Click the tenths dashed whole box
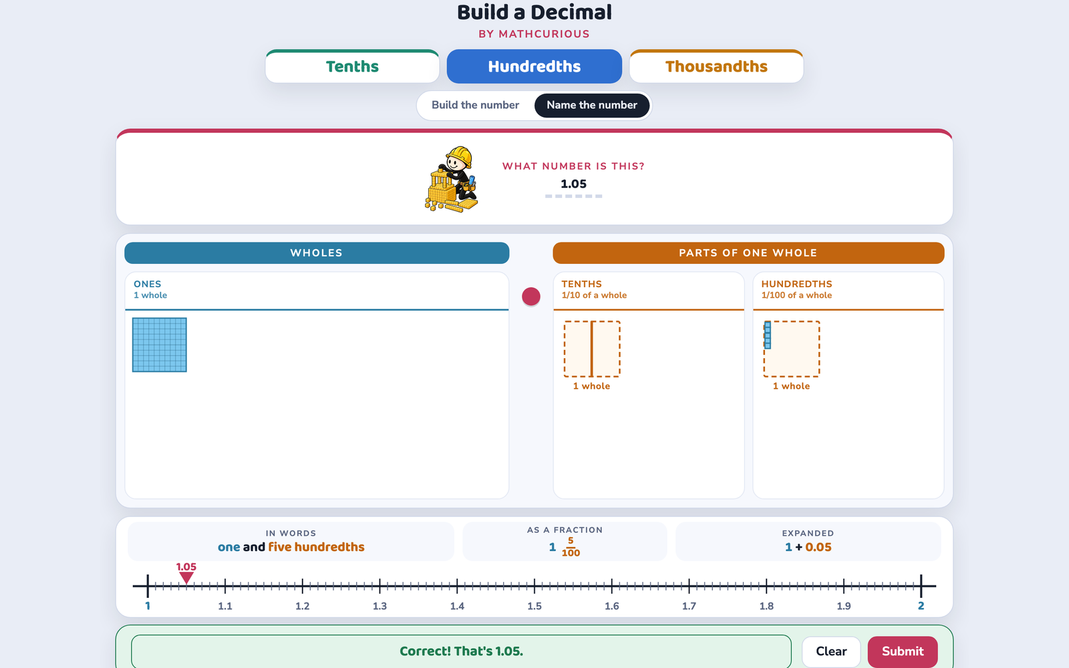 592,349
